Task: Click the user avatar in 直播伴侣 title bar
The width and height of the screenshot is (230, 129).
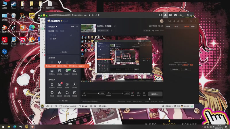Action: [x=162, y=21]
